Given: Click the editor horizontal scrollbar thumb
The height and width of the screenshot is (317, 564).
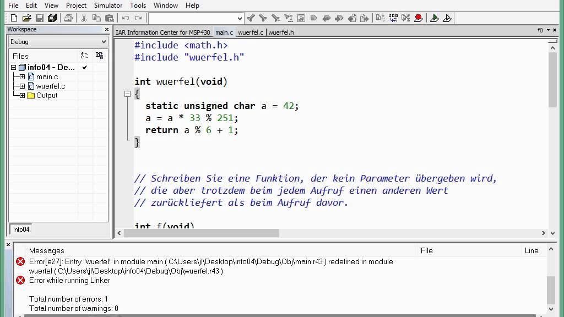Looking at the screenshot, I should 202,233.
